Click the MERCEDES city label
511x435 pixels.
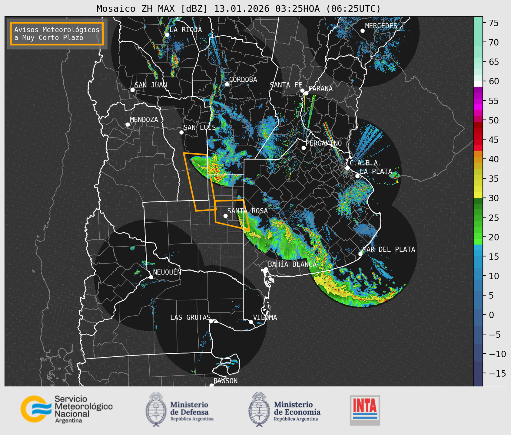click(x=381, y=26)
